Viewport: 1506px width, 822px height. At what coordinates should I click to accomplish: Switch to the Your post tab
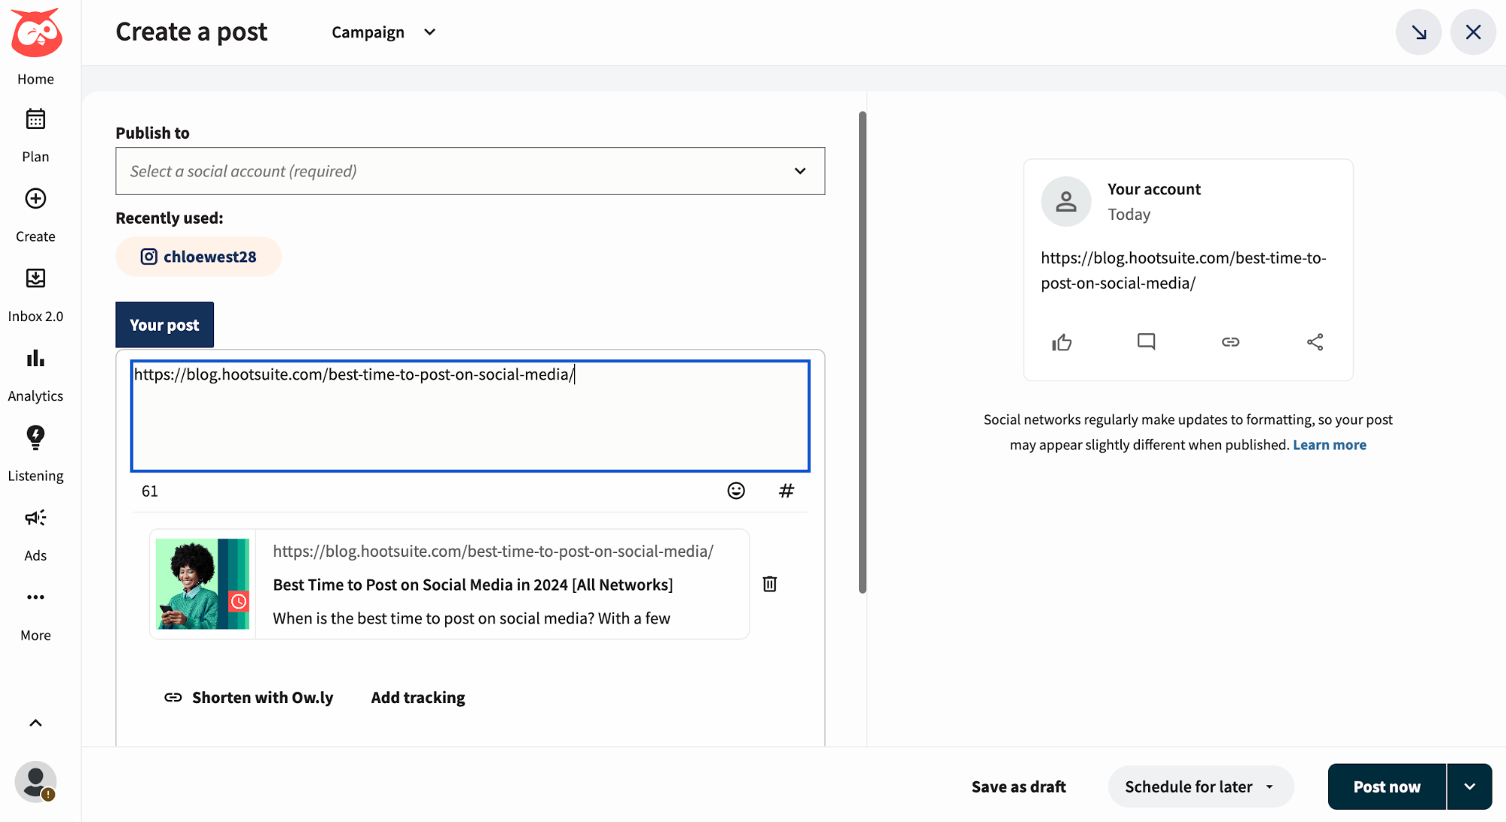(164, 325)
